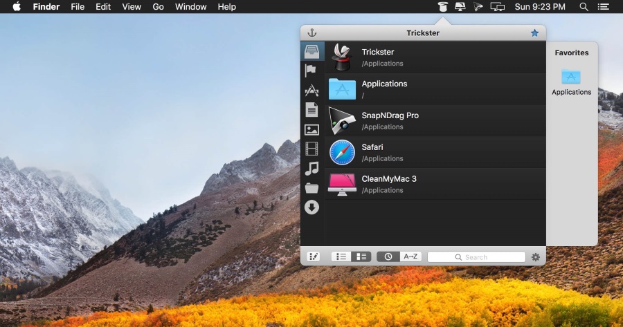Image resolution: width=623 pixels, height=327 pixels.
Task: Select the flagged files filter
Action: pos(311,71)
